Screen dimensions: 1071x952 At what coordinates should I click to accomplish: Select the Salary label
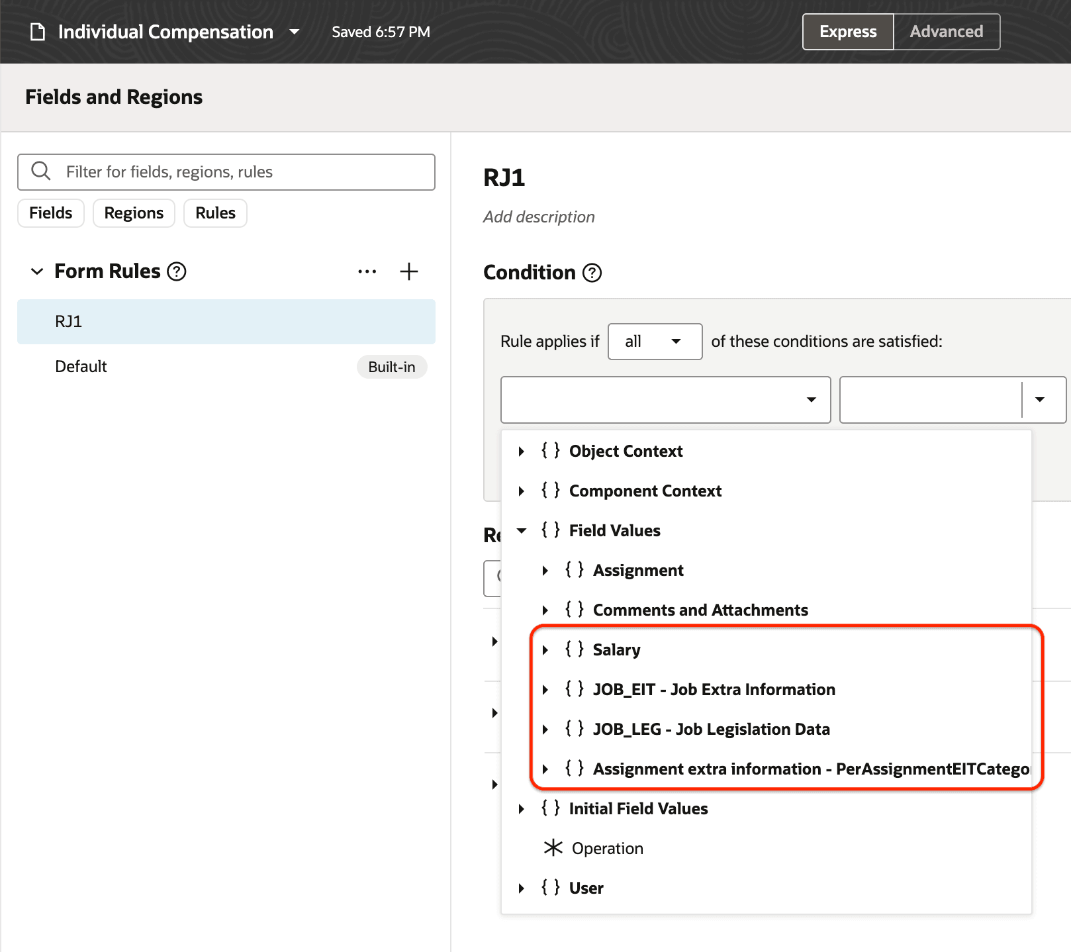pos(617,650)
